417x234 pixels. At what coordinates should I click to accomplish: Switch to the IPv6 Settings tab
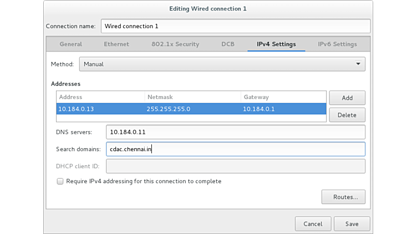tap(337, 44)
